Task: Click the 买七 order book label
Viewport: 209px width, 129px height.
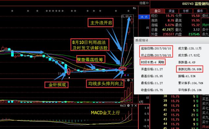Action: tap(205, 108)
